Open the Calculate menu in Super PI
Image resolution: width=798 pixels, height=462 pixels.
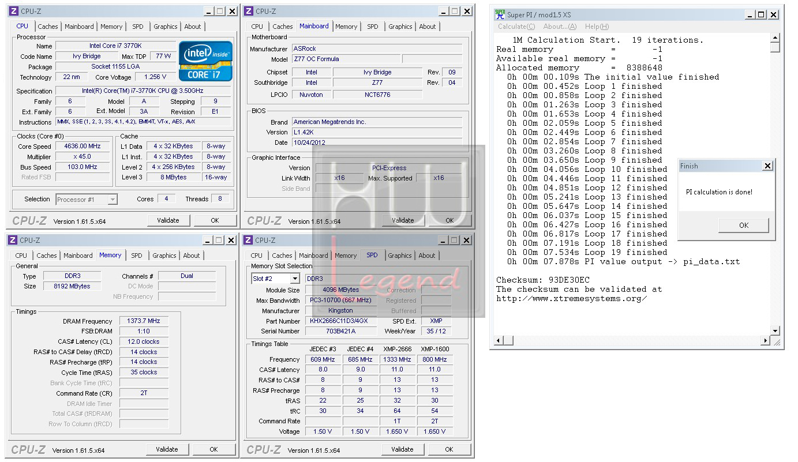516,27
